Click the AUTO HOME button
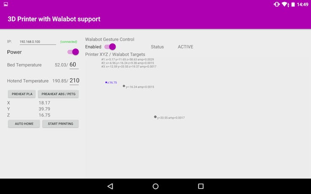 [24, 124]
